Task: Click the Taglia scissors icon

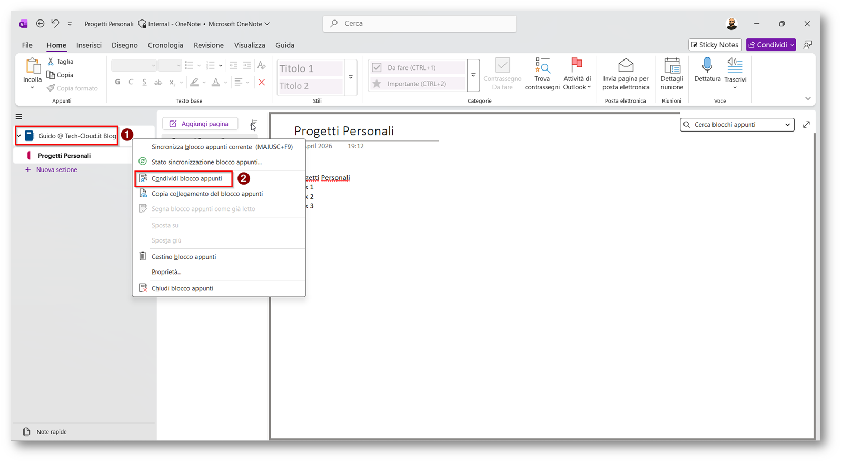Action: click(51, 62)
